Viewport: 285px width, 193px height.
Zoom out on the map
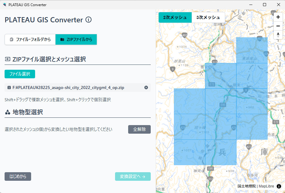(x=278, y=26)
